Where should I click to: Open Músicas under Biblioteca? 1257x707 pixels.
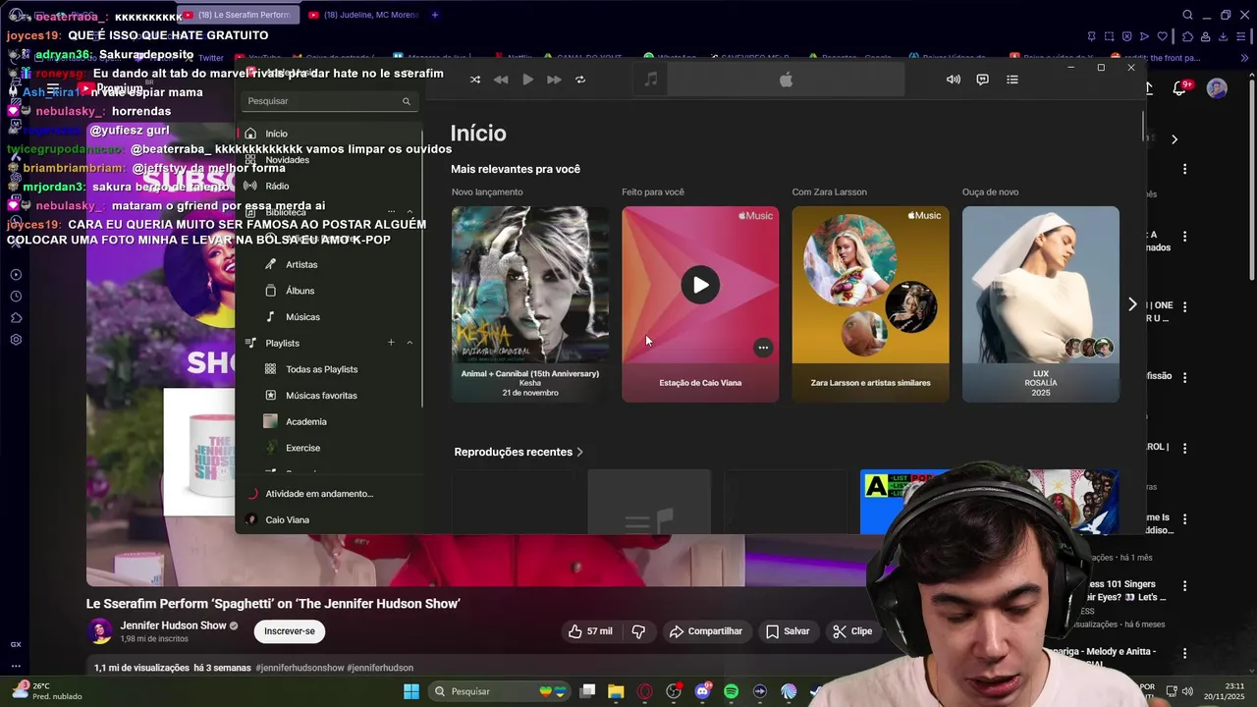click(329, 317)
